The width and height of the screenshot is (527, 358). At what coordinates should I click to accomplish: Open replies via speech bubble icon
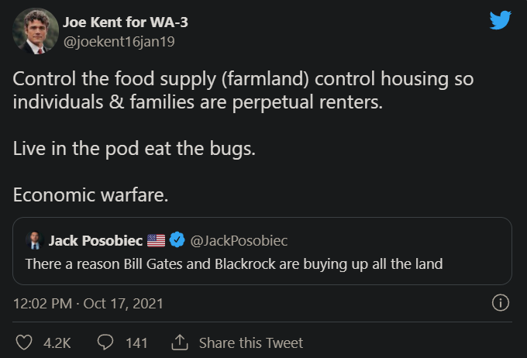[105, 343]
